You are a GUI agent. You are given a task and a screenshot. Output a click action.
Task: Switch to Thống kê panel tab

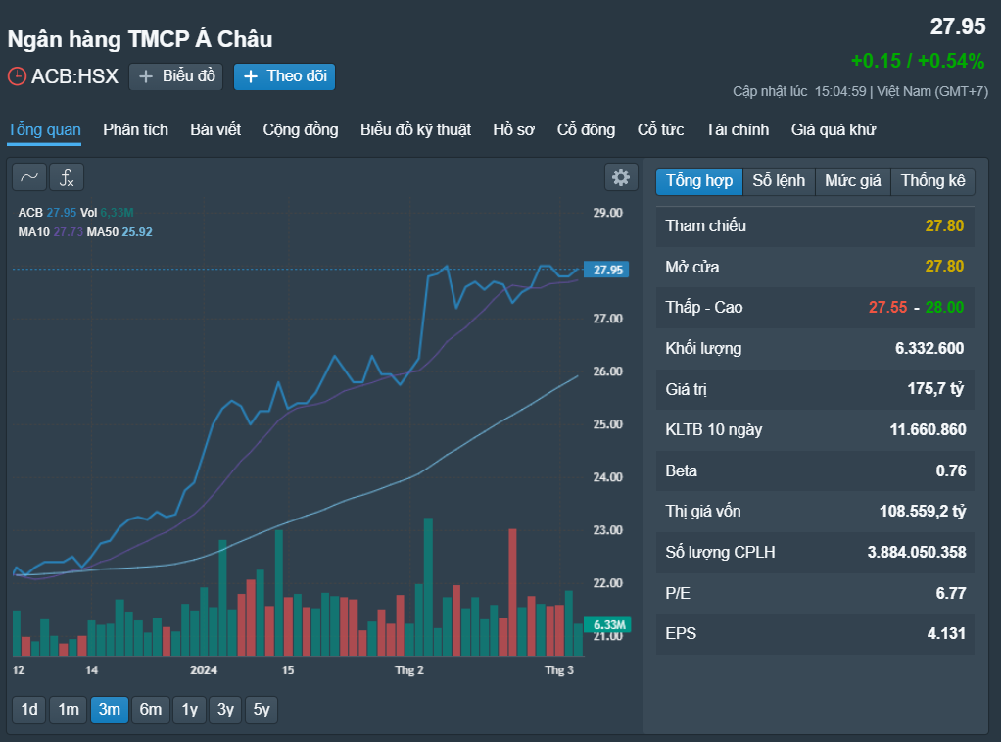(x=932, y=181)
